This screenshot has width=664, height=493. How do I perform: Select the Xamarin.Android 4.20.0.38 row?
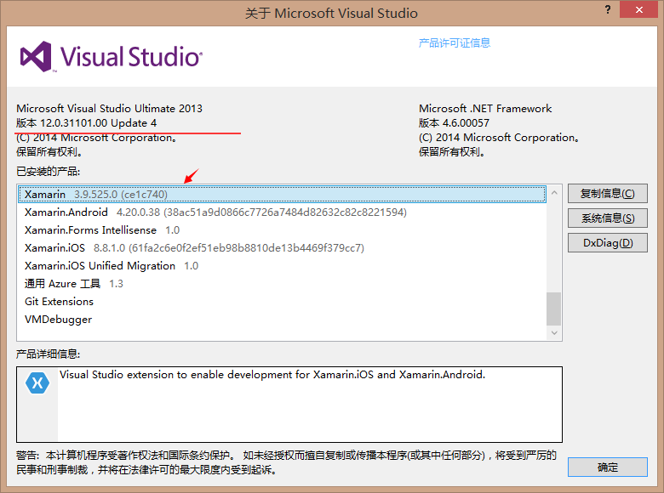click(282, 212)
